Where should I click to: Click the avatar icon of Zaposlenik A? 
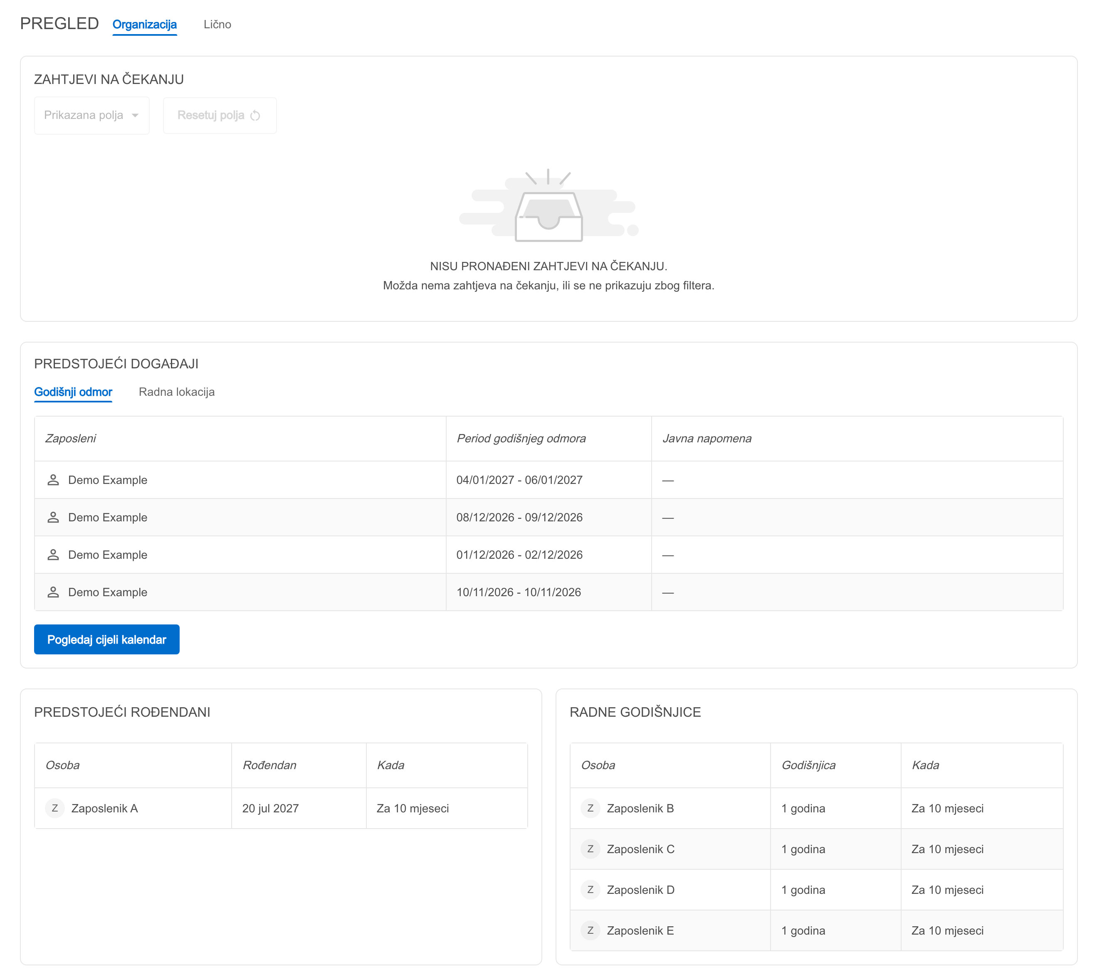coord(55,808)
